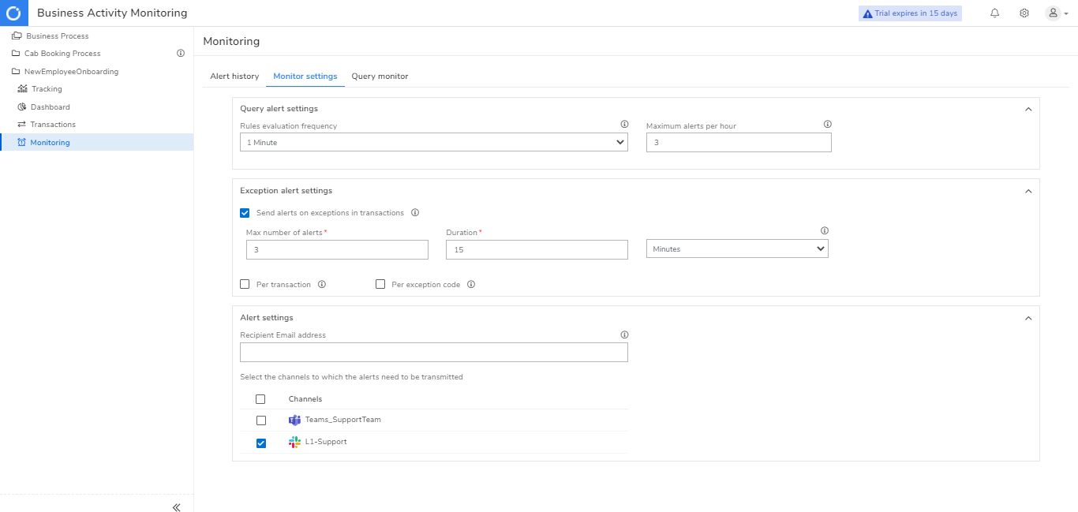The width and height of the screenshot is (1078, 512).
Task: Click the notifications bell icon
Action: [994, 13]
